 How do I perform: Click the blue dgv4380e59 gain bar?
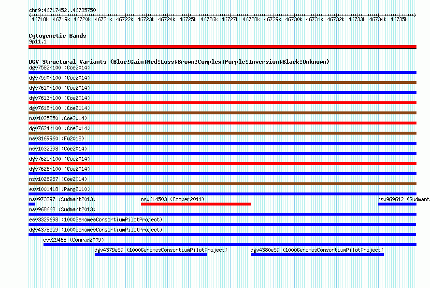[317, 255]
